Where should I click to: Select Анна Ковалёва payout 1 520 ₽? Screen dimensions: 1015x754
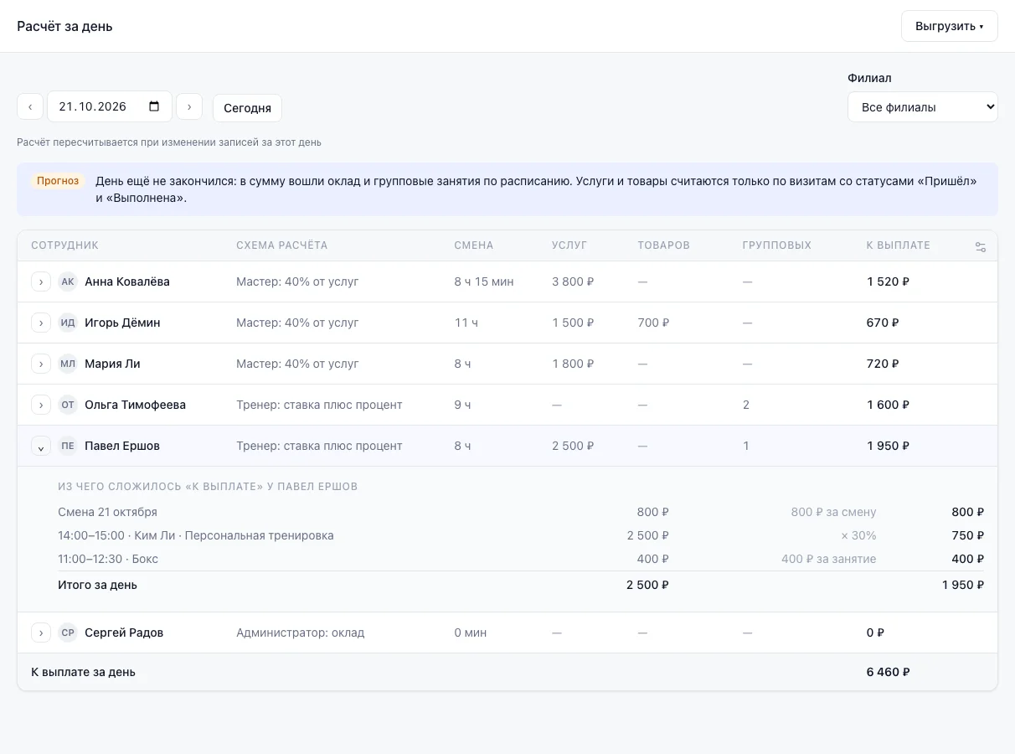pos(888,281)
